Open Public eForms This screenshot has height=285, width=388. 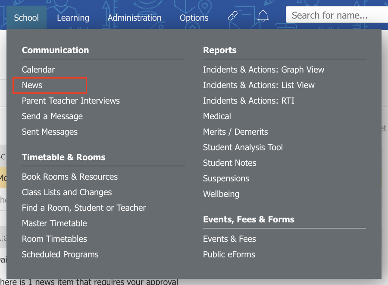(229, 254)
